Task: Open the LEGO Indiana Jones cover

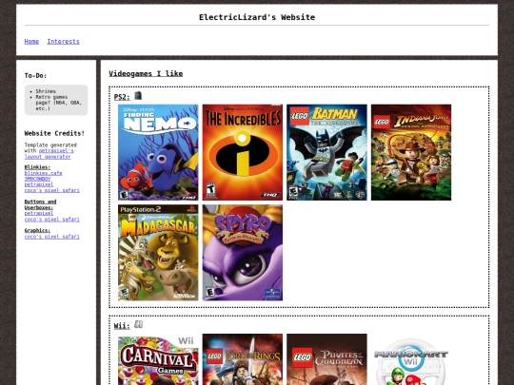Action: click(x=411, y=152)
